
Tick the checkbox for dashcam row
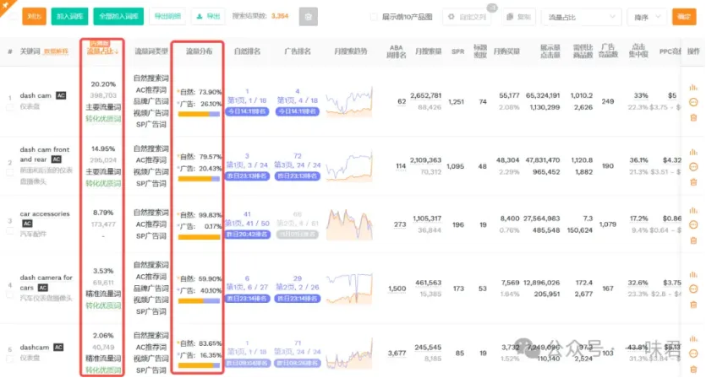(x=10, y=359)
